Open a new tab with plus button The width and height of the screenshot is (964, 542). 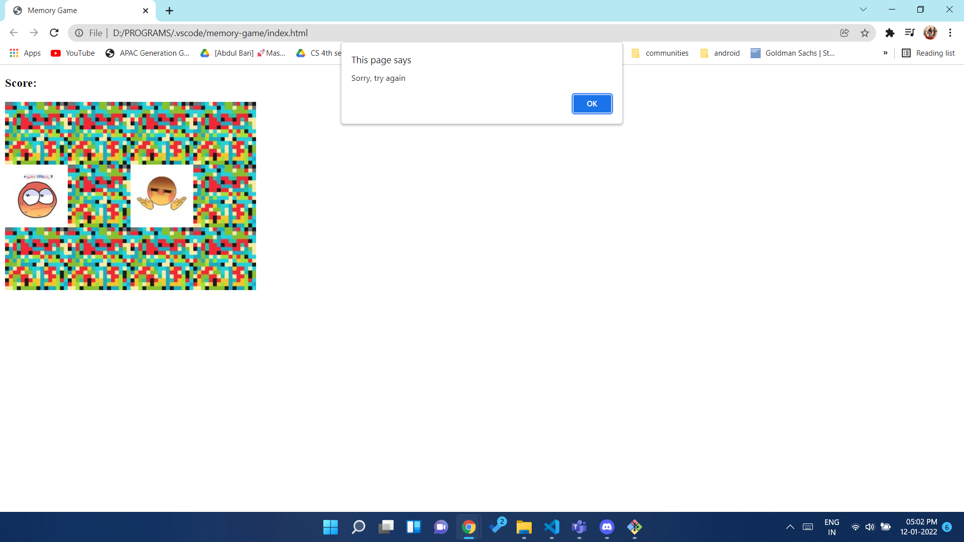169,11
